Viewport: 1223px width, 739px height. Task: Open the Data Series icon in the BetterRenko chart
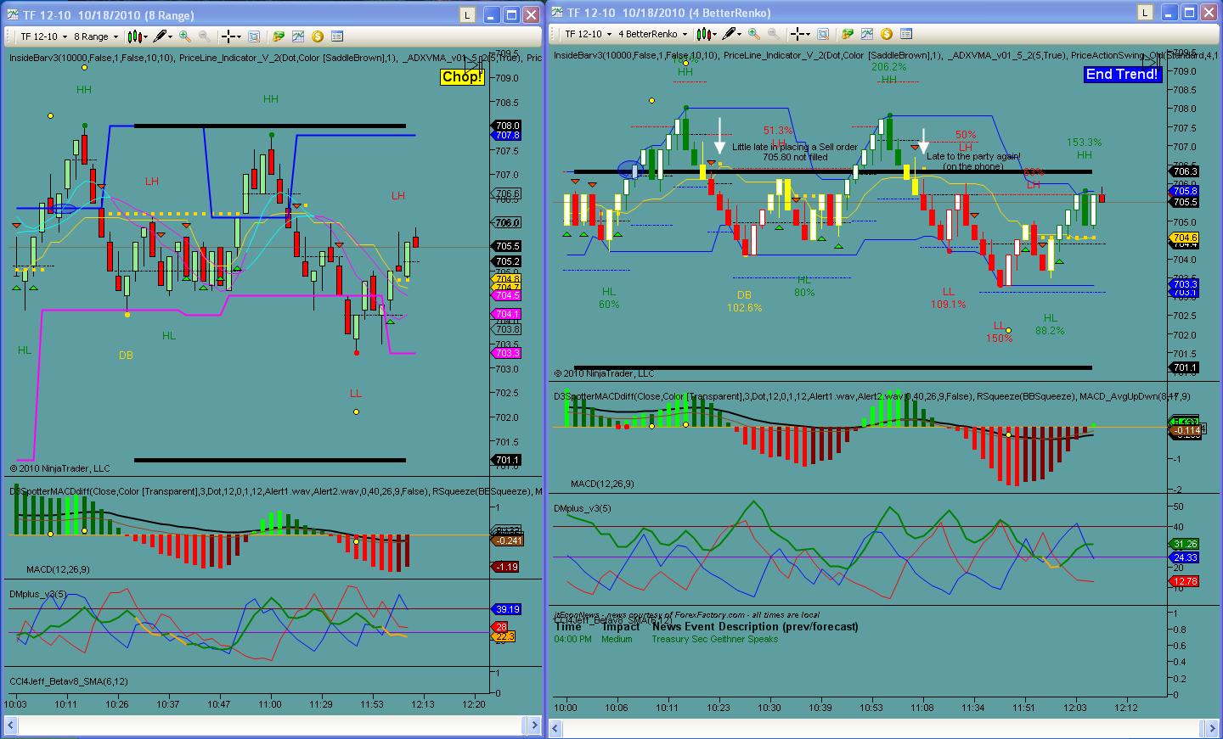coord(848,34)
